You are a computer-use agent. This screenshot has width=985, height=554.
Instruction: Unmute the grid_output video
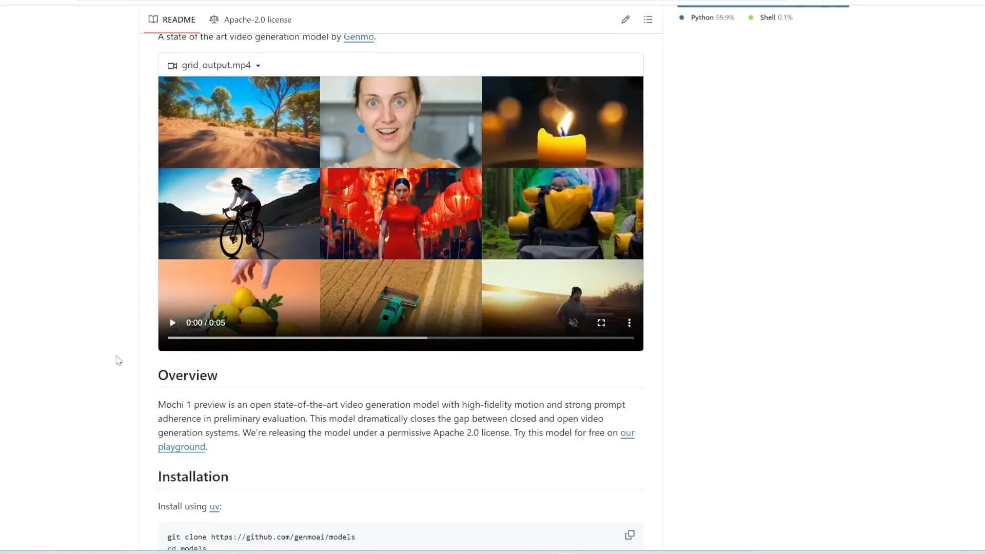click(x=574, y=323)
